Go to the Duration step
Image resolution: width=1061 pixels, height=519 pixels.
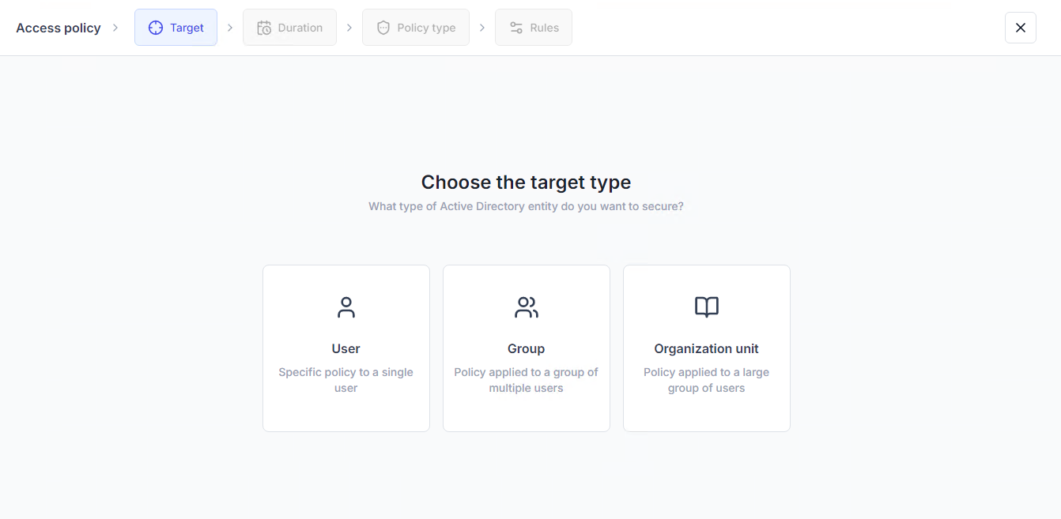[x=289, y=28]
